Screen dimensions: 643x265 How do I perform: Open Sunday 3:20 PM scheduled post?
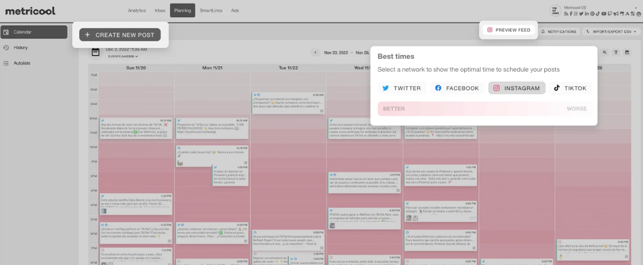coord(136,204)
